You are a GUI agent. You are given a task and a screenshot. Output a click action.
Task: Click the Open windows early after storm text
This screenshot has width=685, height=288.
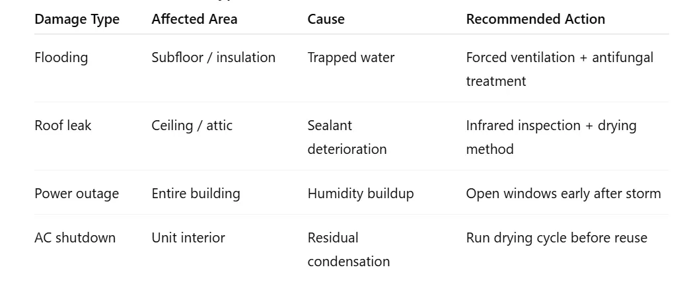tap(563, 194)
